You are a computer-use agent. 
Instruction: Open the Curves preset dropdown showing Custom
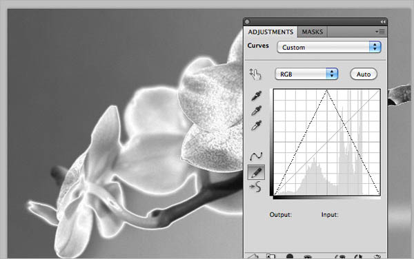click(x=328, y=48)
